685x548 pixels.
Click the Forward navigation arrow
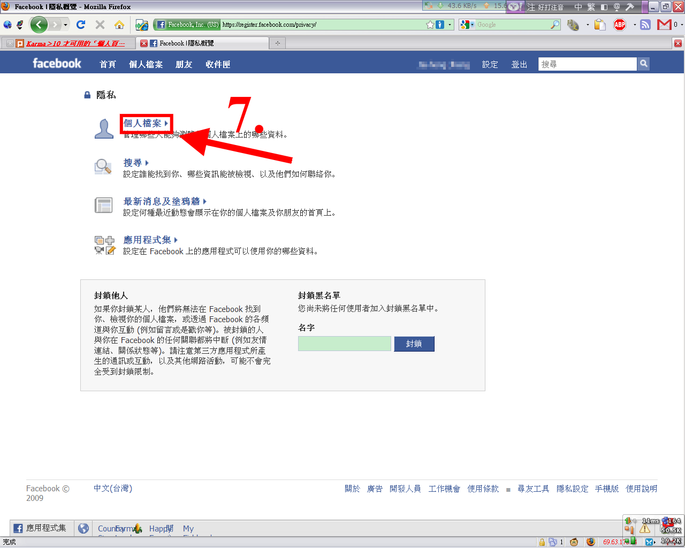55,25
